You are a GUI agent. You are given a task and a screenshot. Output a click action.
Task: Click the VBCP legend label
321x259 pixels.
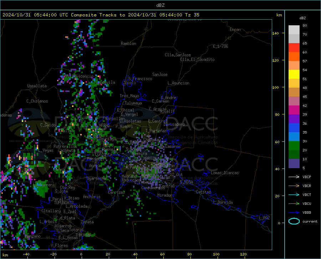[307, 177]
